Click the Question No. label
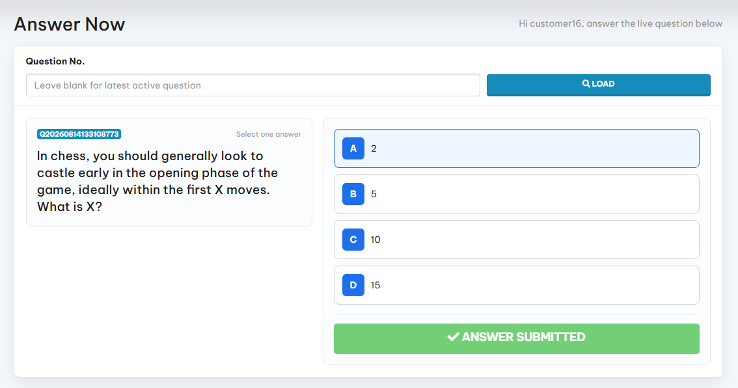This screenshot has width=738, height=388. click(55, 61)
